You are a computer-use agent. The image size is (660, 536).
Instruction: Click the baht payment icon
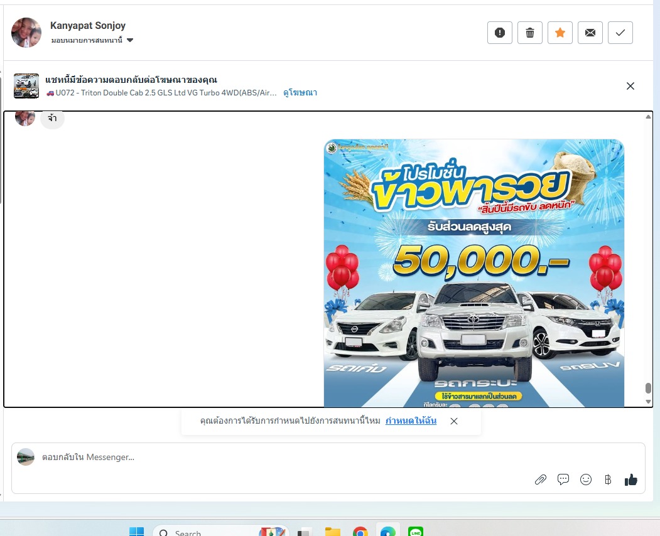[x=608, y=480]
